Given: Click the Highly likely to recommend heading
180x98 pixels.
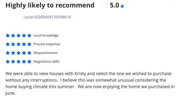Looking at the screenshot, I should [x=50, y=5].
